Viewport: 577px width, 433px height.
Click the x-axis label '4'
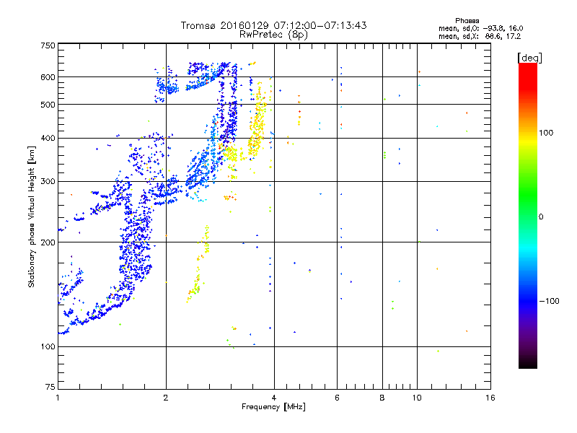pos(274,398)
